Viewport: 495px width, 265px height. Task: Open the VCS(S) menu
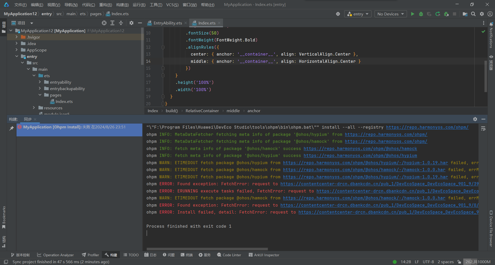point(172,5)
